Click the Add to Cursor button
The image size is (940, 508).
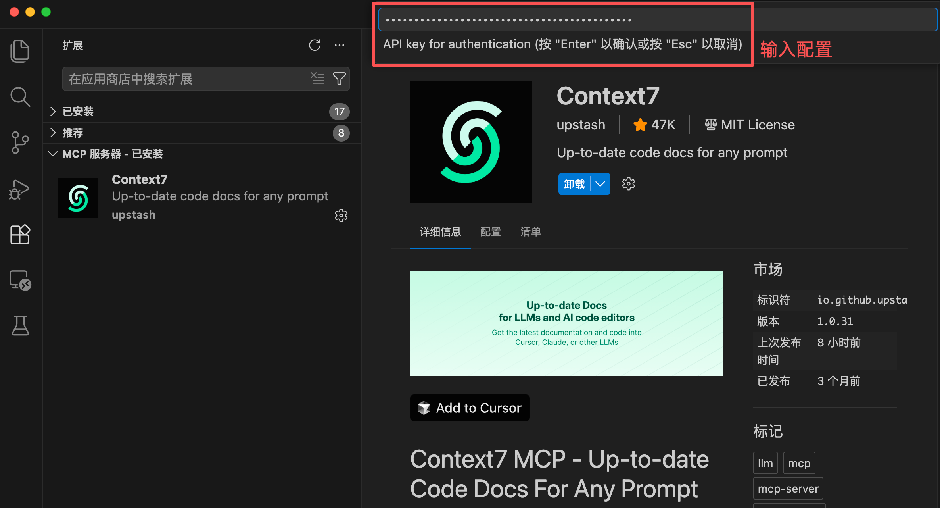click(x=470, y=408)
